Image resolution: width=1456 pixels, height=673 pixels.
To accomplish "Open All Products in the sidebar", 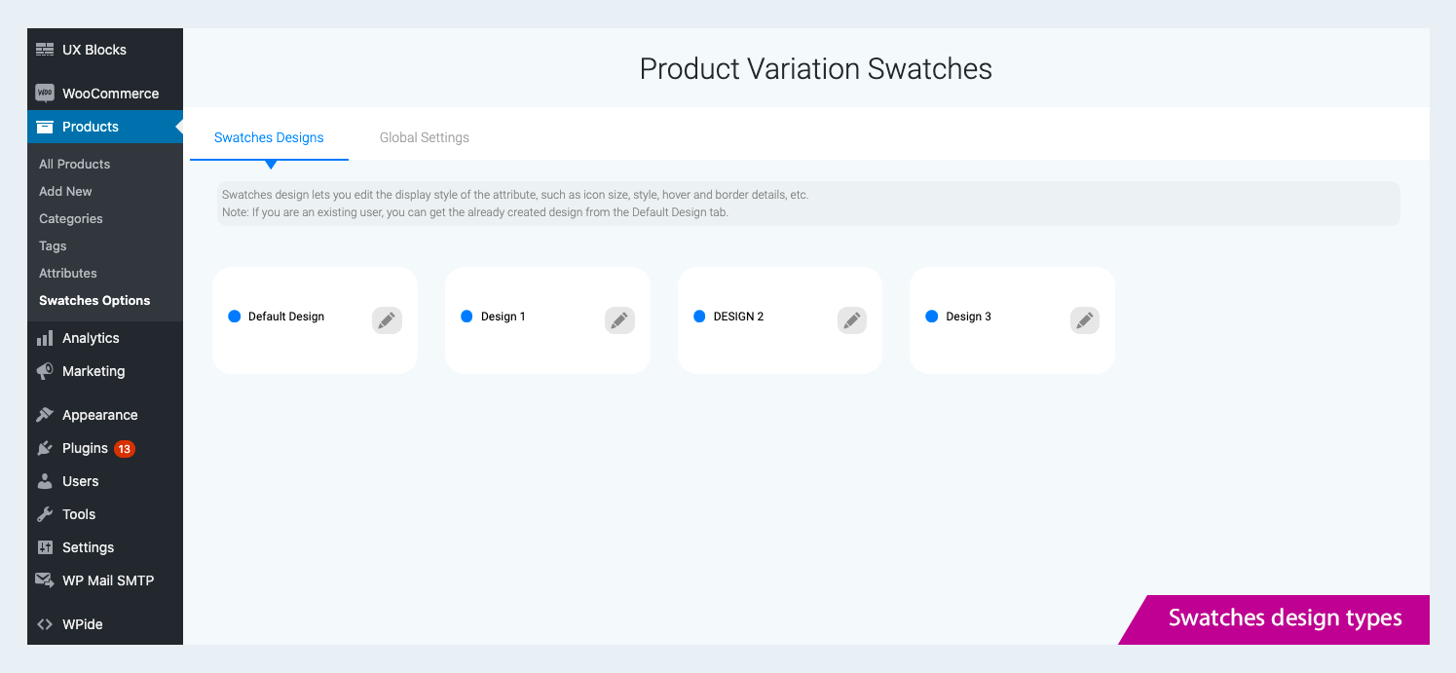I will pos(74,164).
